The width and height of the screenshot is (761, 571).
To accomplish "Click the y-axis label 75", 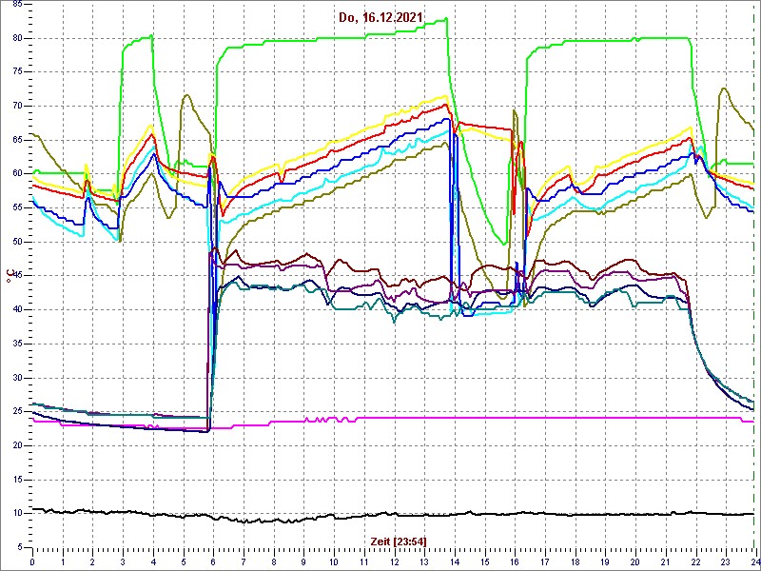I will (17, 72).
